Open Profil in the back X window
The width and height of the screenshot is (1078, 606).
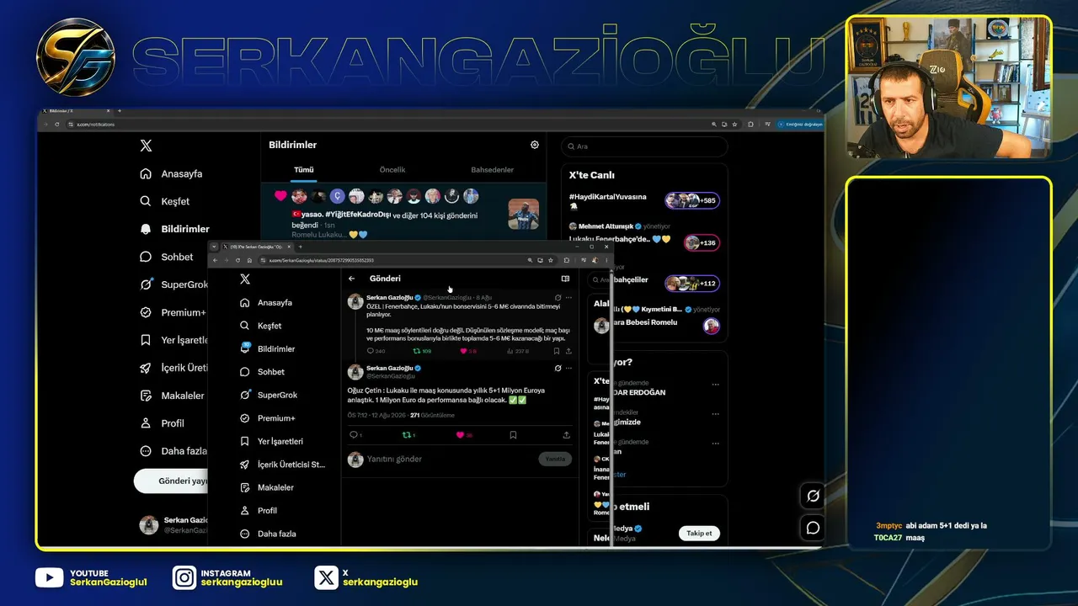(x=162, y=423)
